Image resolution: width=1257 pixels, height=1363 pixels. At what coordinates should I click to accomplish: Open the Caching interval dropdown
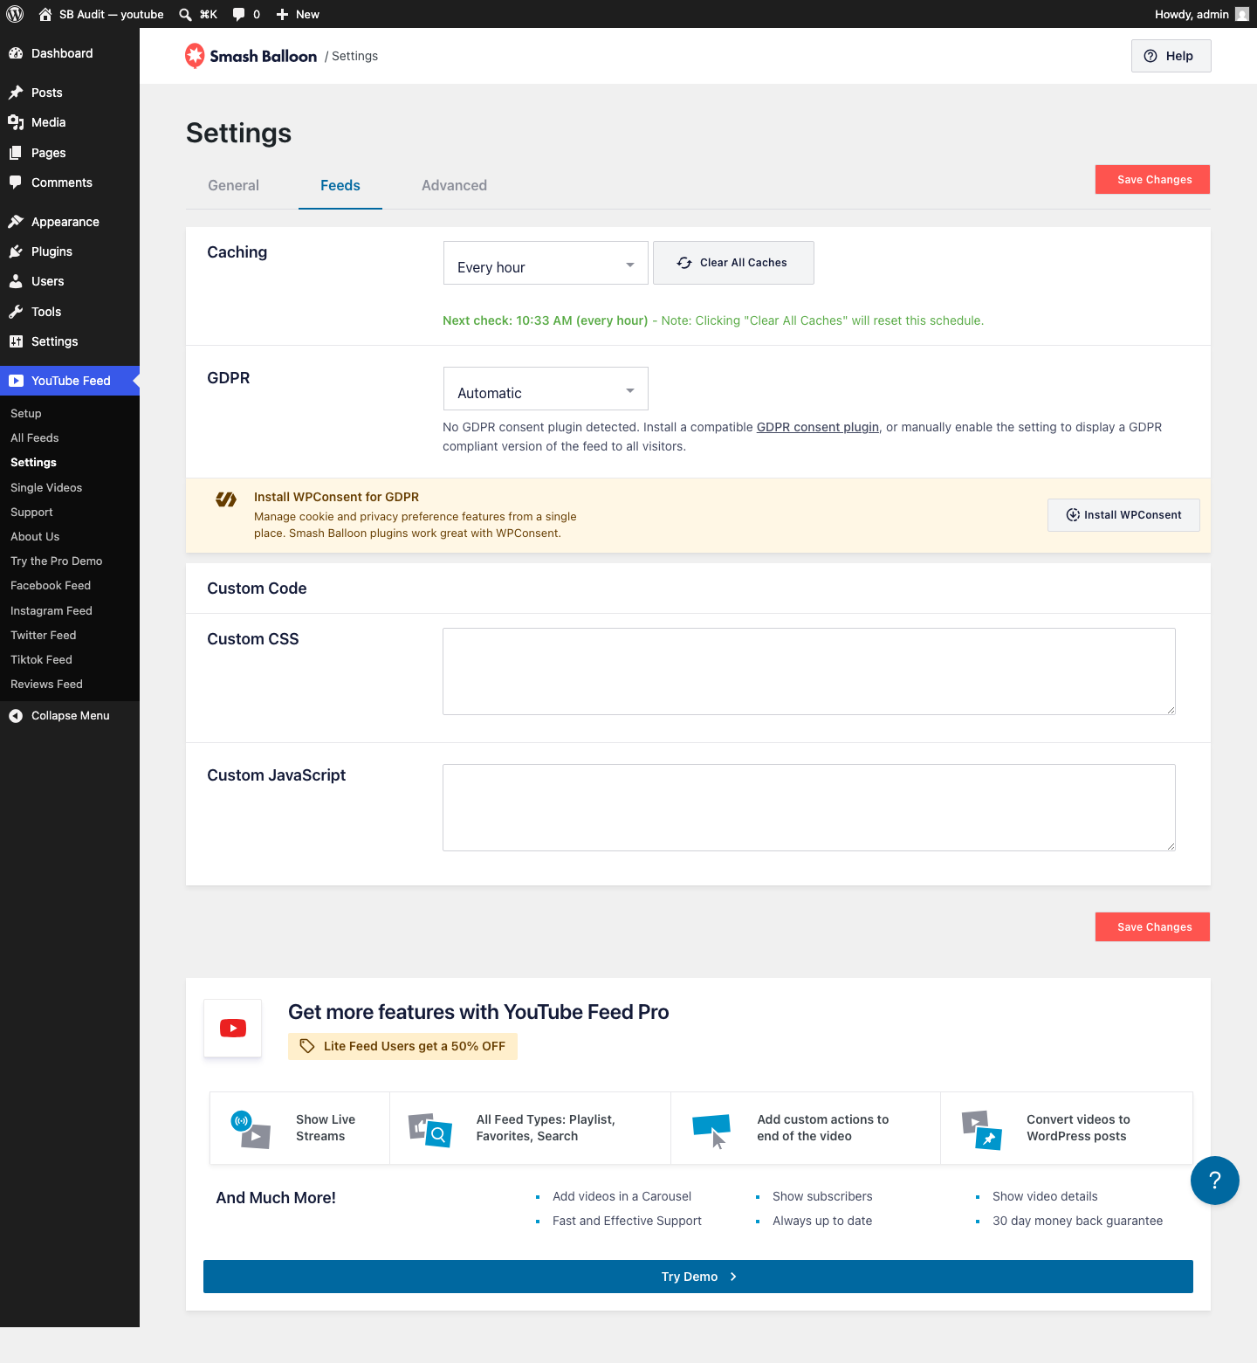coord(546,263)
